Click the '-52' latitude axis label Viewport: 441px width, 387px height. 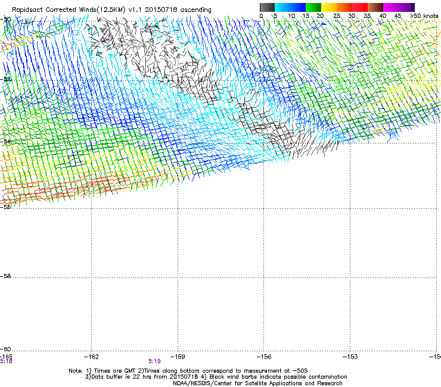pyautogui.click(x=5, y=79)
